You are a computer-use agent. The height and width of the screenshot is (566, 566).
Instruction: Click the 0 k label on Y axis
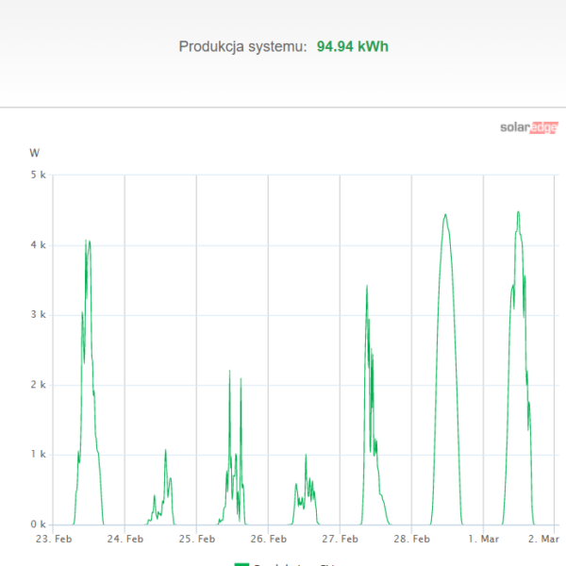(x=38, y=524)
